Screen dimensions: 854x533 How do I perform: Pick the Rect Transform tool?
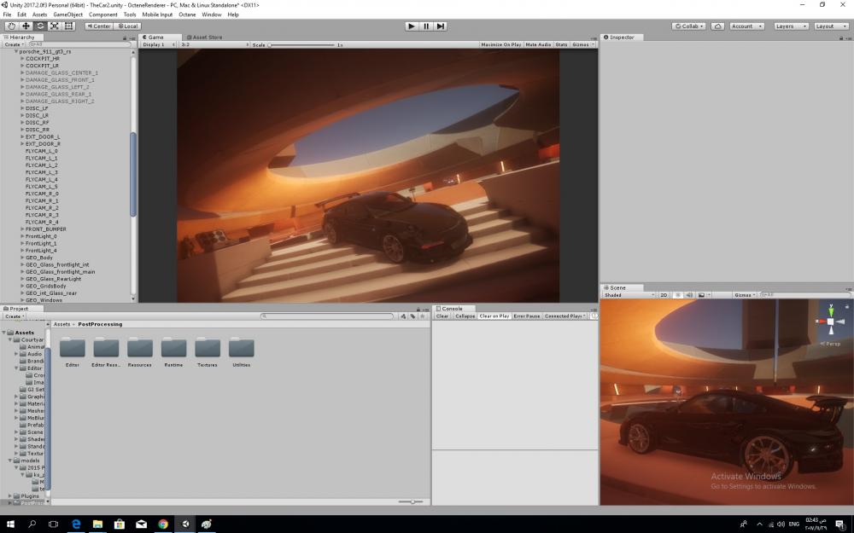click(x=69, y=26)
